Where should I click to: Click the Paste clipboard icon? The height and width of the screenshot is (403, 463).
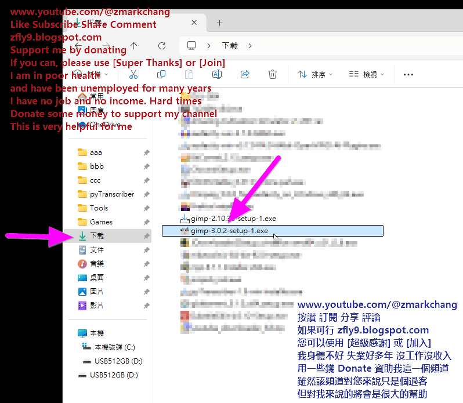point(189,74)
